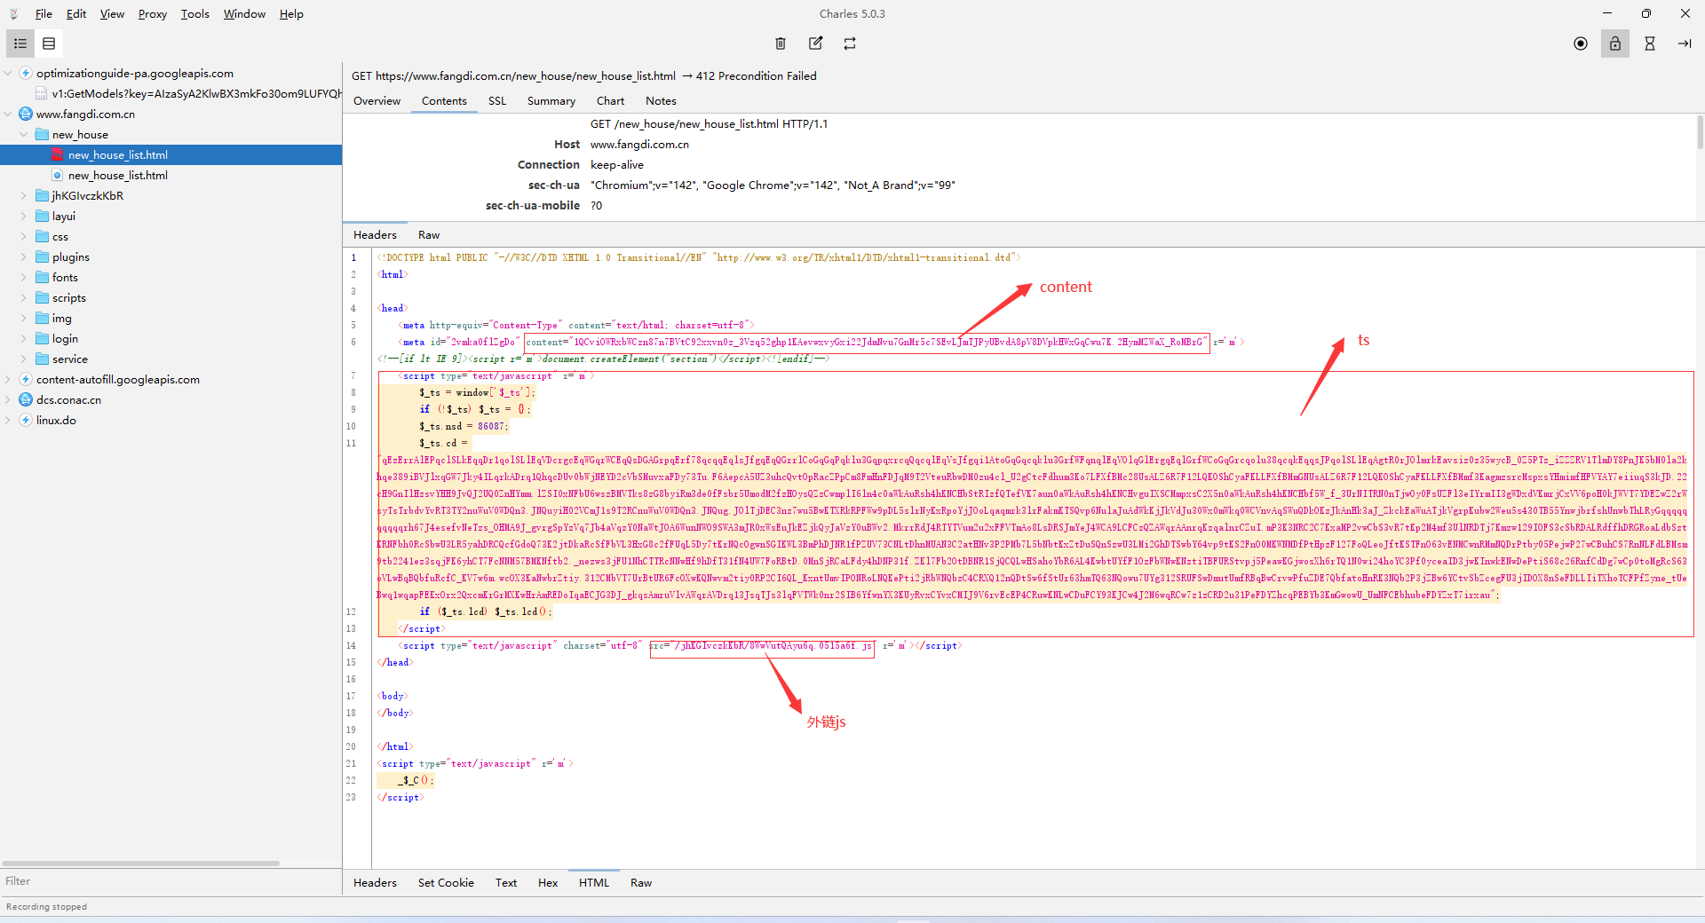Image resolution: width=1705 pixels, height=923 pixels.
Task: Click the jhKGIvczkKbR folder icon
Action: pos(42,195)
